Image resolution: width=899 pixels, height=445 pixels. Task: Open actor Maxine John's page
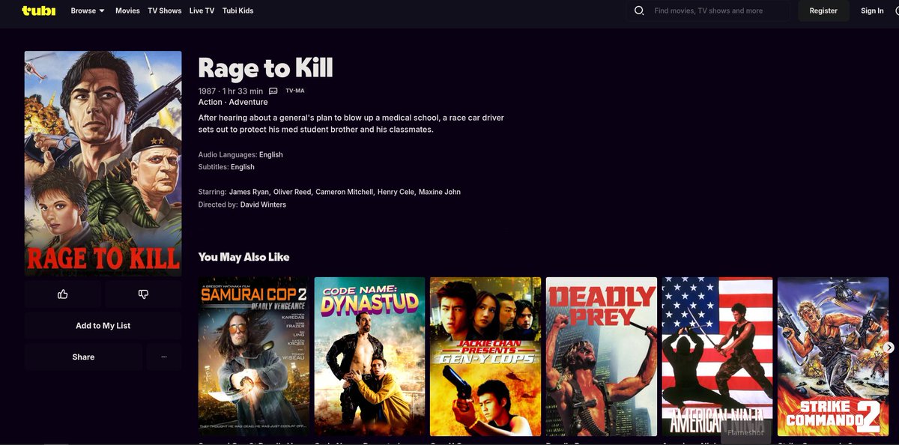tap(440, 192)
